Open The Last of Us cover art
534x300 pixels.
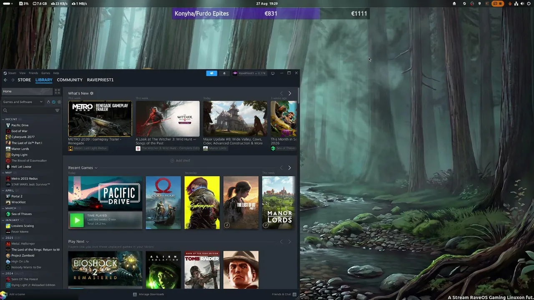point(241,202)
